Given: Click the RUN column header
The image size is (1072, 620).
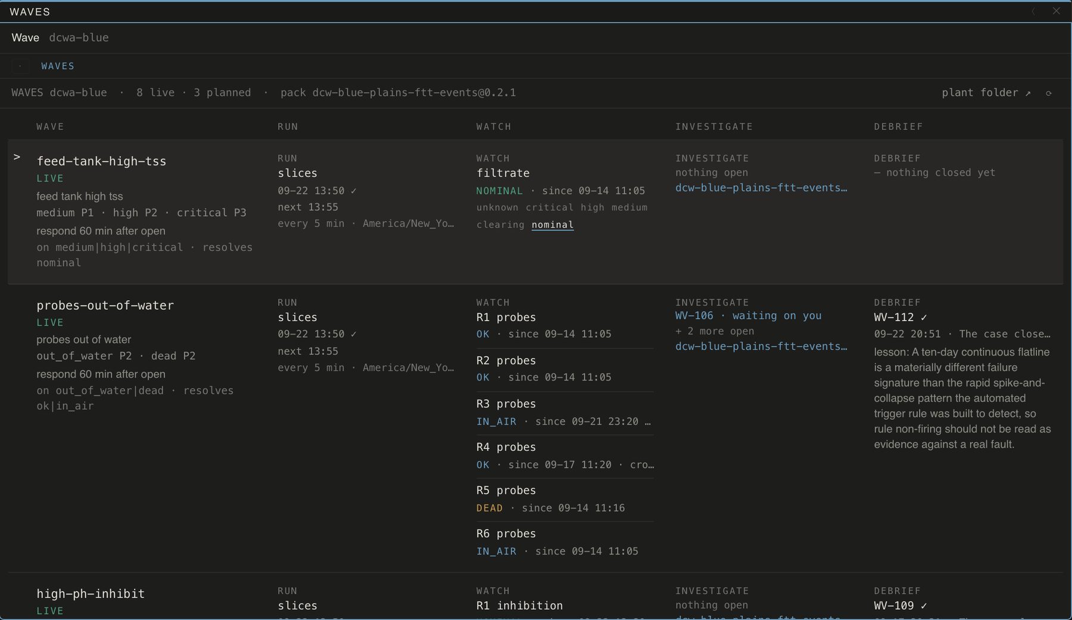Looking at the screenshot, I should 288,127.
